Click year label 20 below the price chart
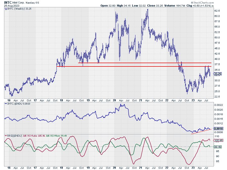 pos(114,100)
